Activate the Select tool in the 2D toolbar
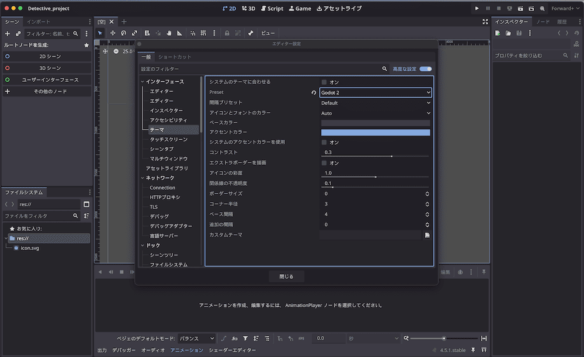The width and height of the screenshot is (584, 357). tap(100, 33)
